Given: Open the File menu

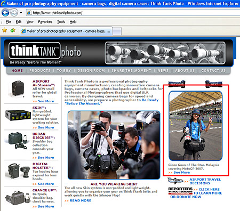Looking at the screenshot, I should point(9,22).
